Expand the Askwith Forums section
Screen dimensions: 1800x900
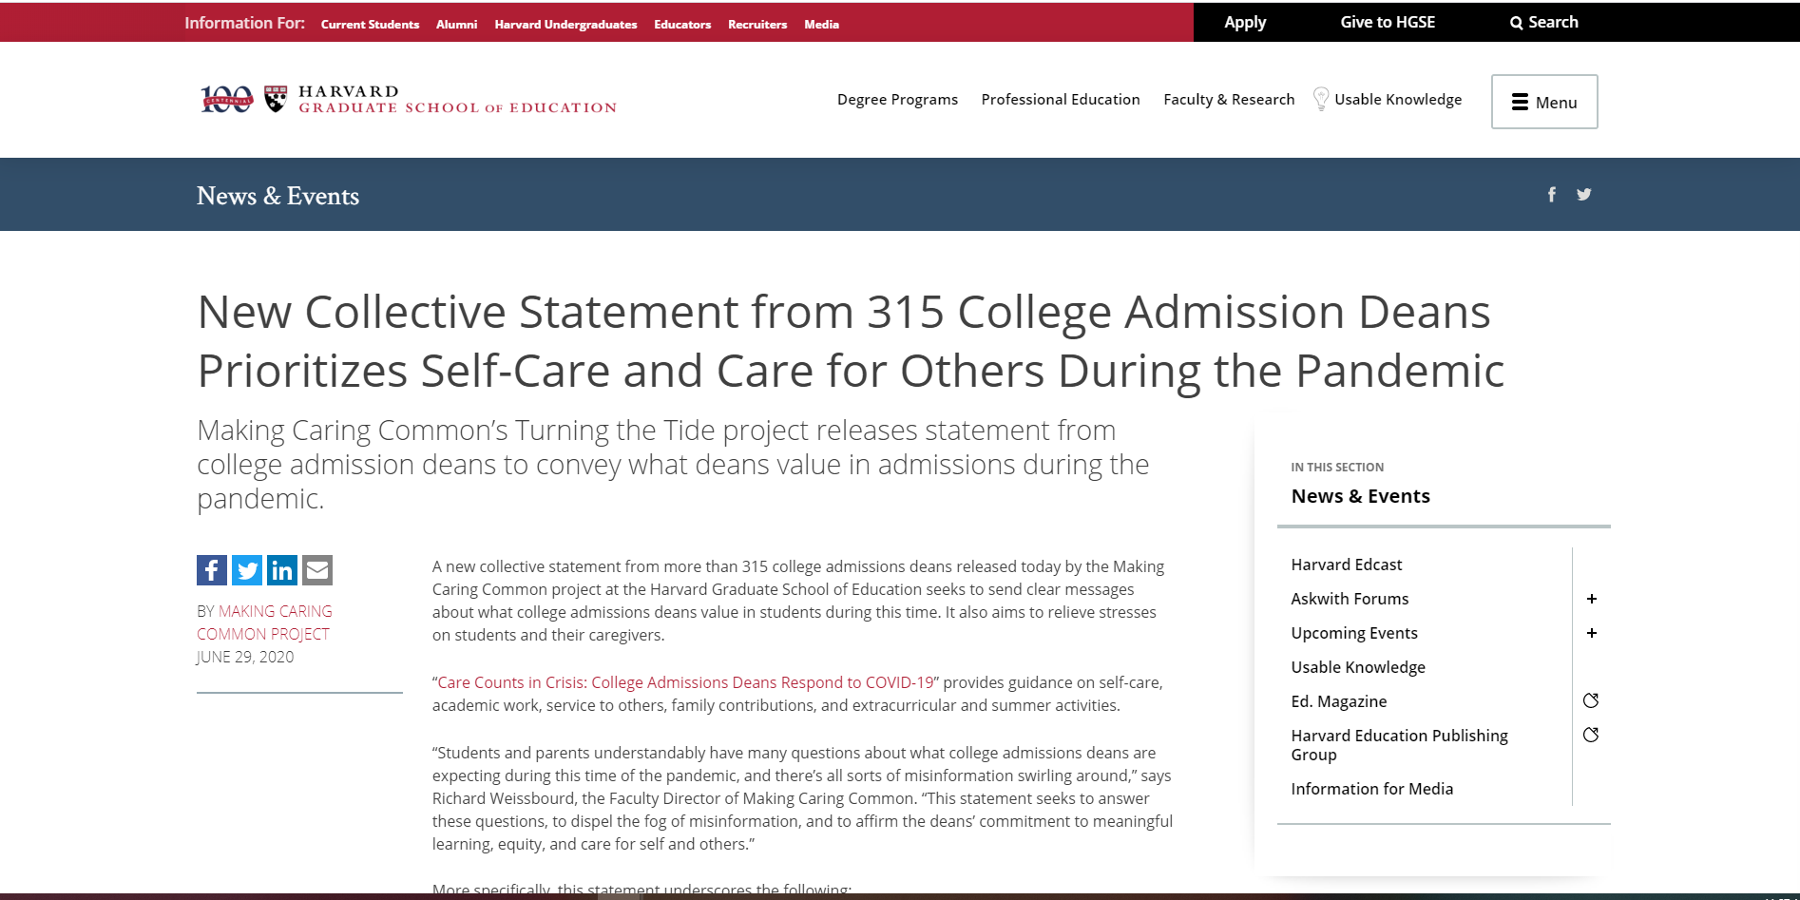(1592, 598)
